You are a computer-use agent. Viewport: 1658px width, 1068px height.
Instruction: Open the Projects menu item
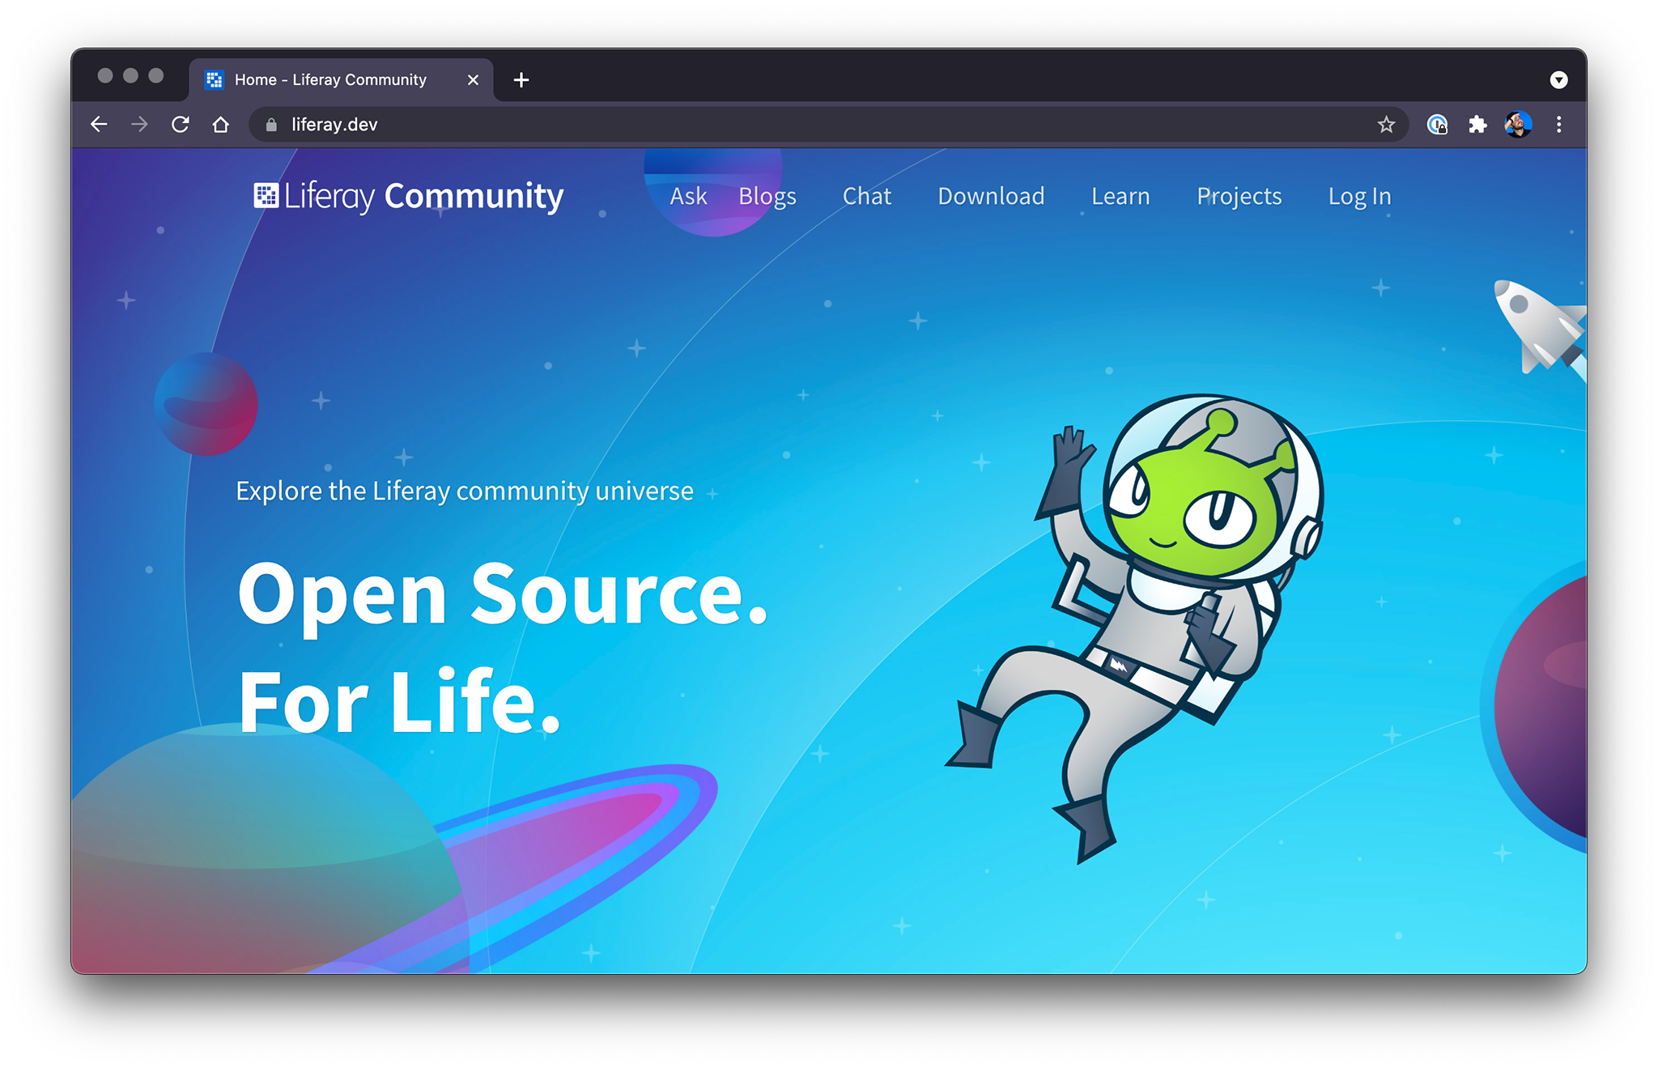click(1239, 196)
